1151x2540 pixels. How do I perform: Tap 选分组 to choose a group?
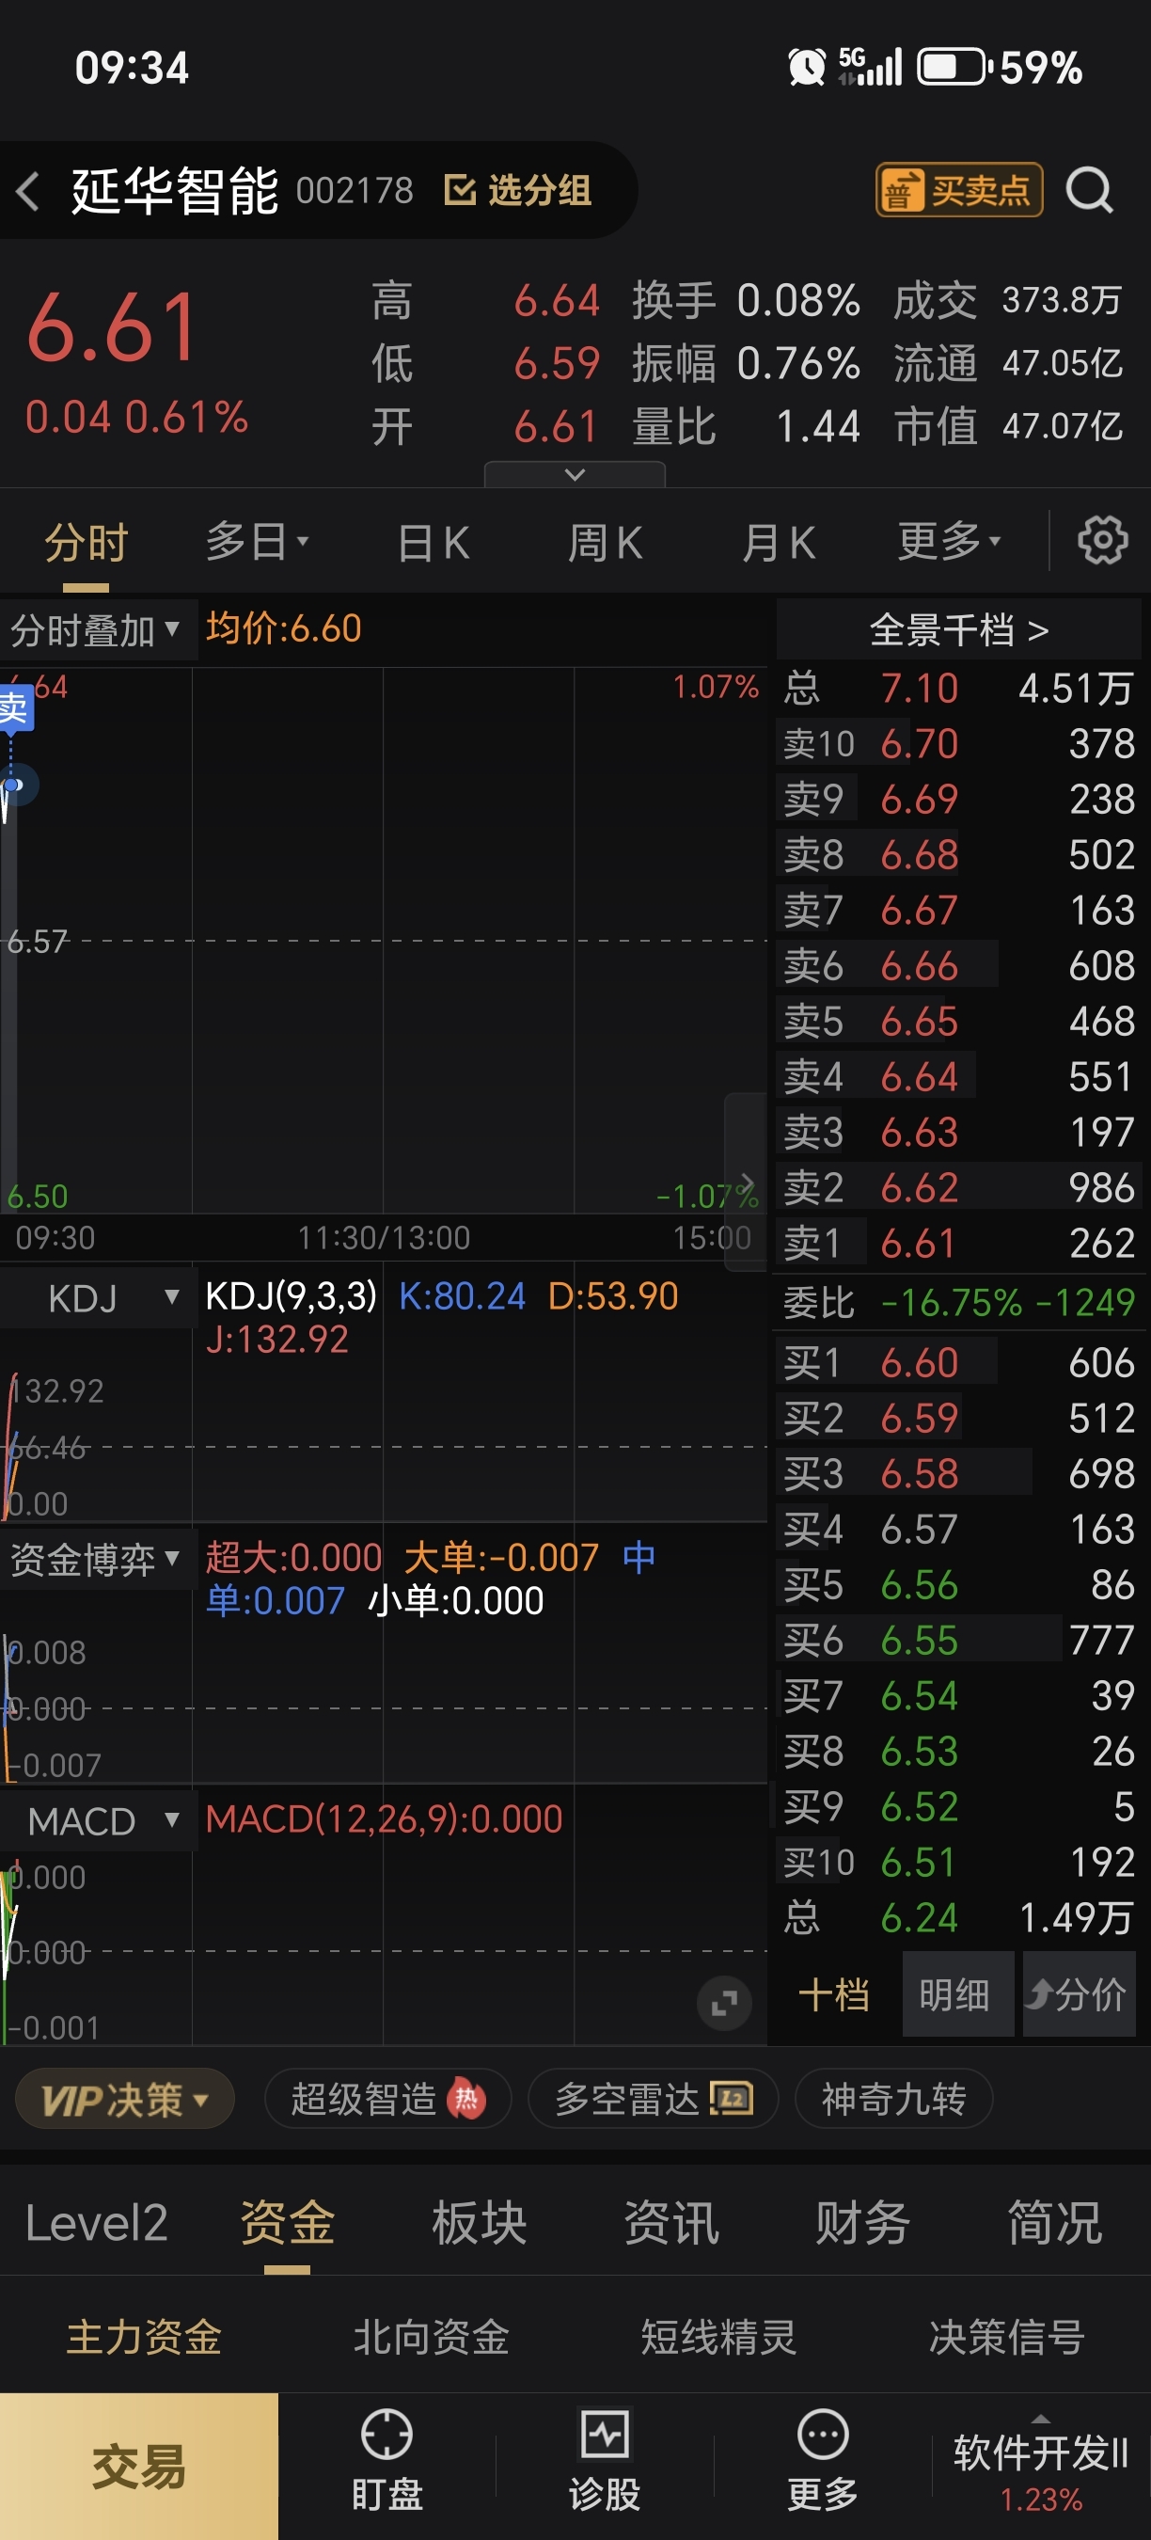point(518,189)
